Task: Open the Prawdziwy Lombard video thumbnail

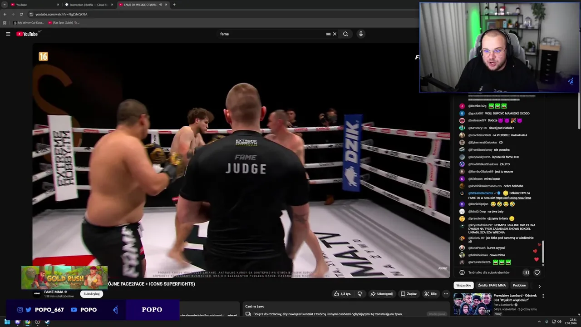Action: pyautogui.click(x=472, y=304)
